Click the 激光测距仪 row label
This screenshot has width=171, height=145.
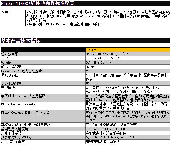coord(10,75)
